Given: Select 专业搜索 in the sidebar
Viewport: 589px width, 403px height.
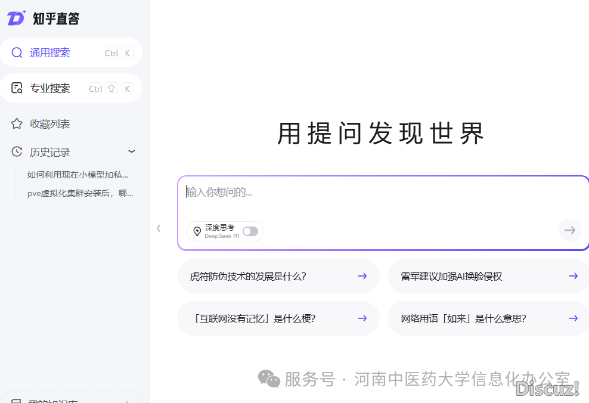Looking at the screenshot, I should click(50, 88).
